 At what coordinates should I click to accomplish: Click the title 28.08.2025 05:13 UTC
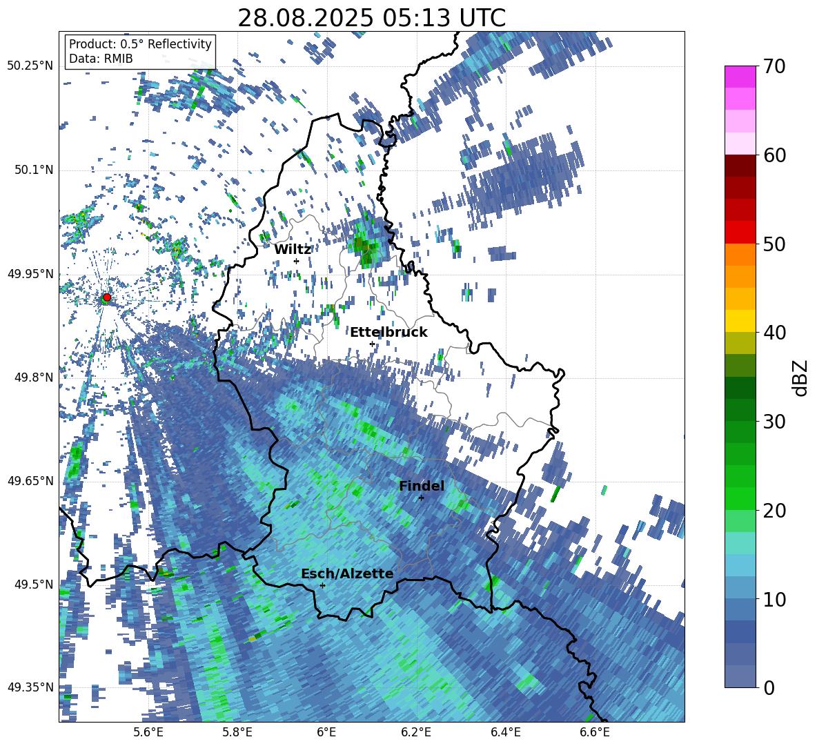371,19
